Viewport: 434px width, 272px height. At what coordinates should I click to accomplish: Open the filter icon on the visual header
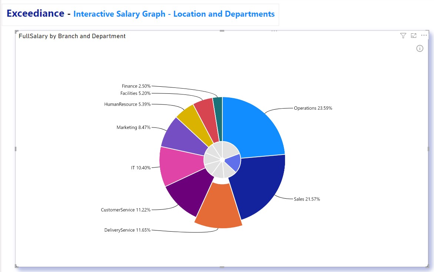point(403,36)
